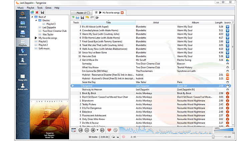Screen dimensions: 251x141
Task: Ban the current track
Action: pos(115,130)
